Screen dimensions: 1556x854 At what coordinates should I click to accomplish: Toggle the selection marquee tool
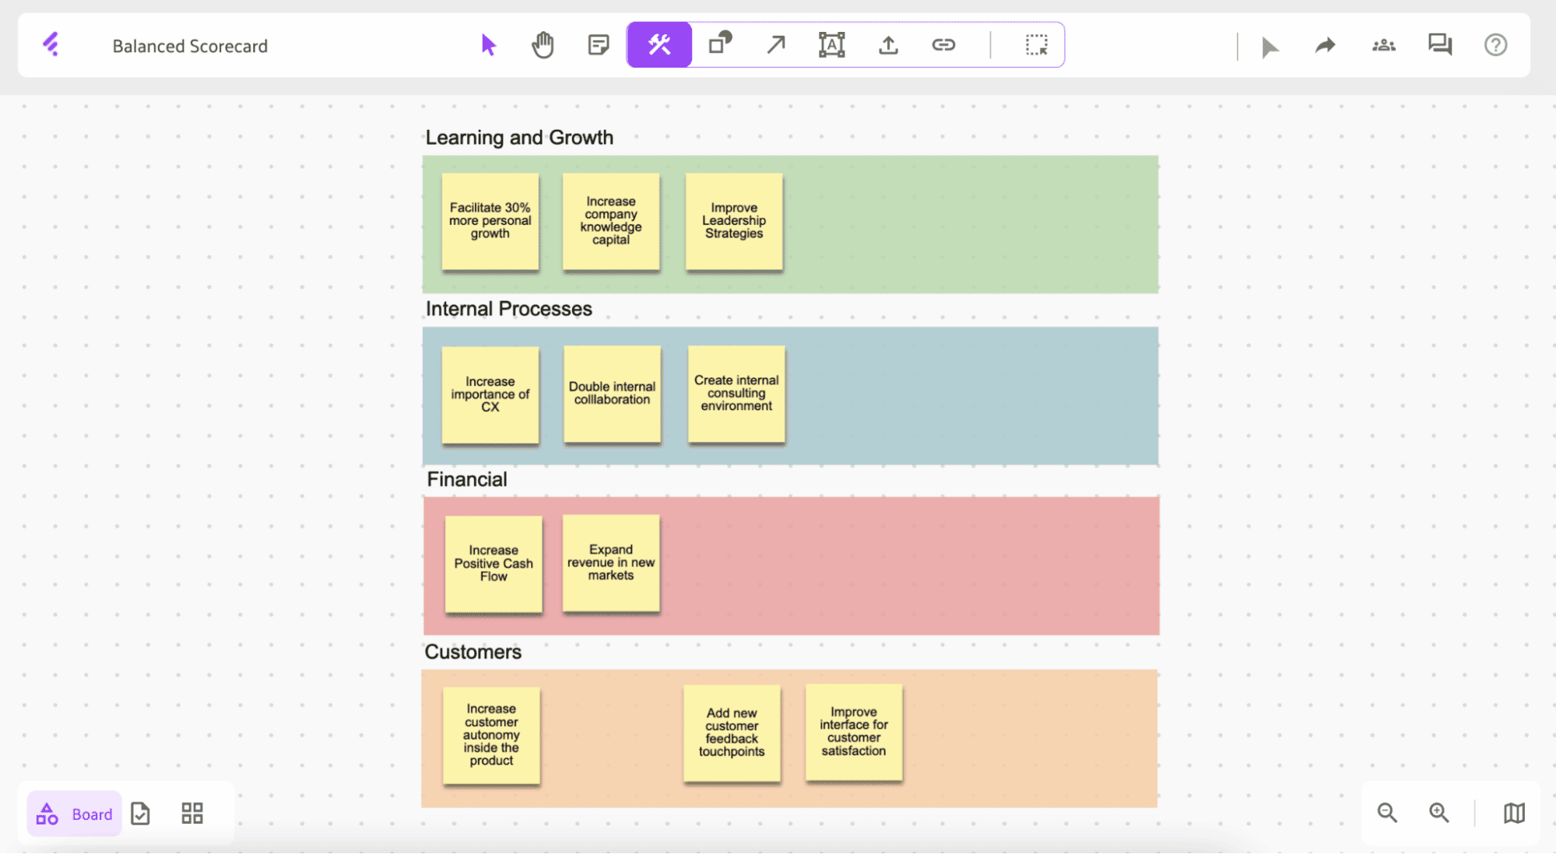click(1035, 44)
